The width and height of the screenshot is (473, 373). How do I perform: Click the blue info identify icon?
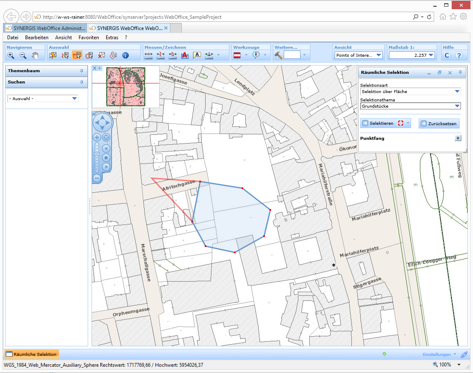click(x=125, y=55)
